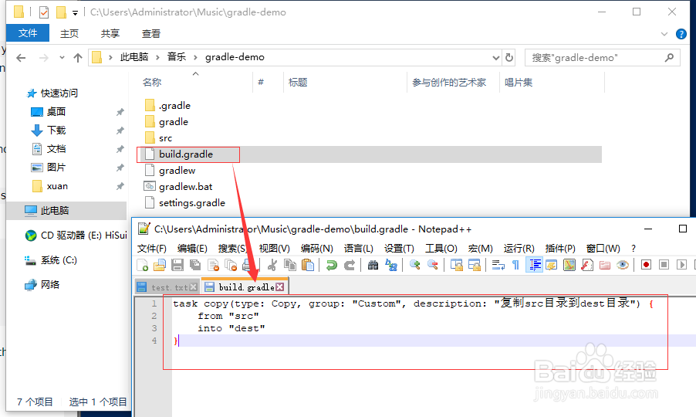Open Folder as Workspace toolbar icon

pos(604,265)
